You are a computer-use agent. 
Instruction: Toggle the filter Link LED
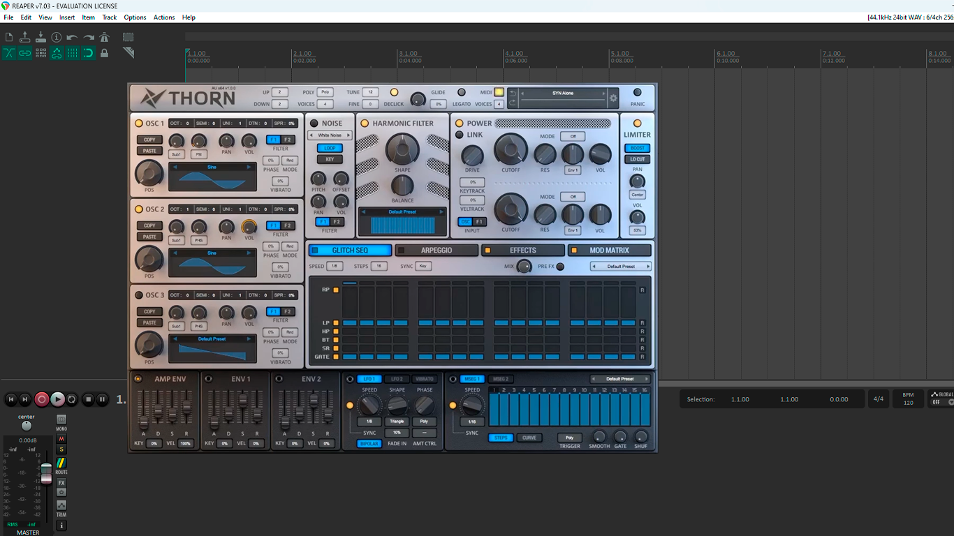[x=460, y=135]
